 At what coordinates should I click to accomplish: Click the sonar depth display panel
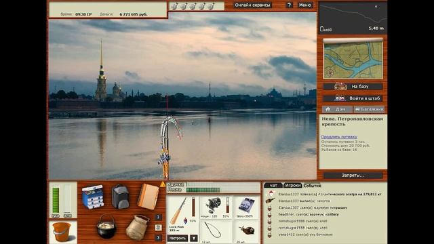(x=353, y=18)
